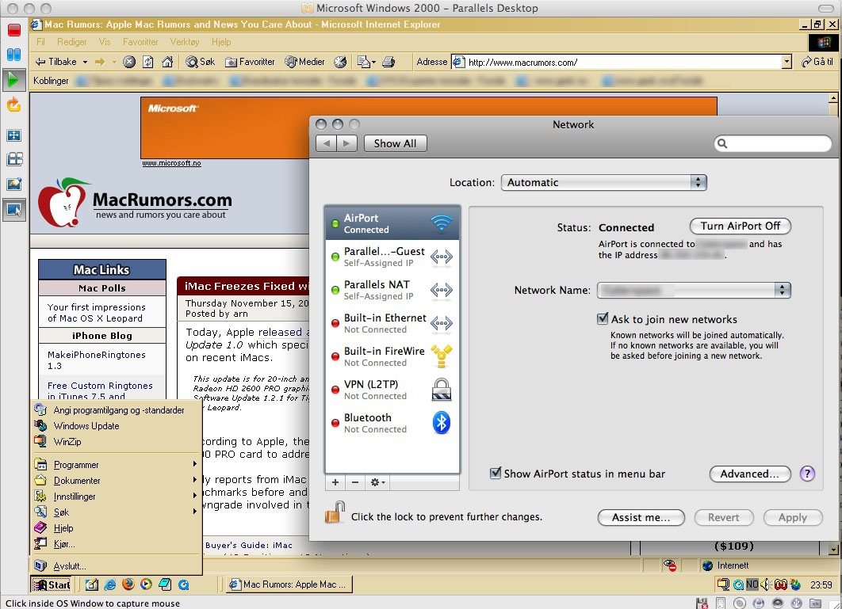Click the green Parallels play button

[14, 80]
